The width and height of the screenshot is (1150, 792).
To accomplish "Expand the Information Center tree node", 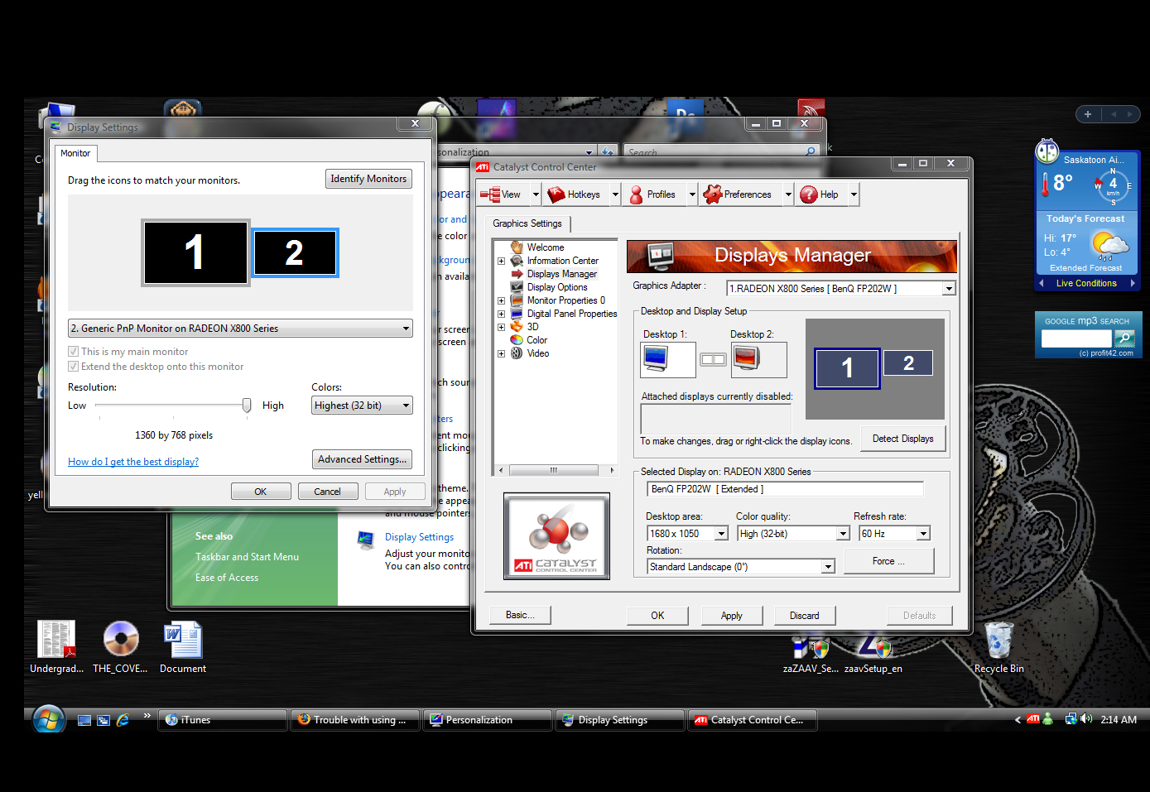I will [501, 261].
